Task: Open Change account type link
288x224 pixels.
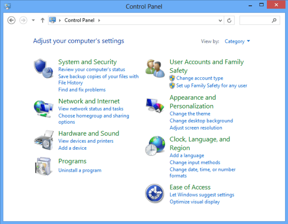Action: pyautogui.click(x=200, y=78)
